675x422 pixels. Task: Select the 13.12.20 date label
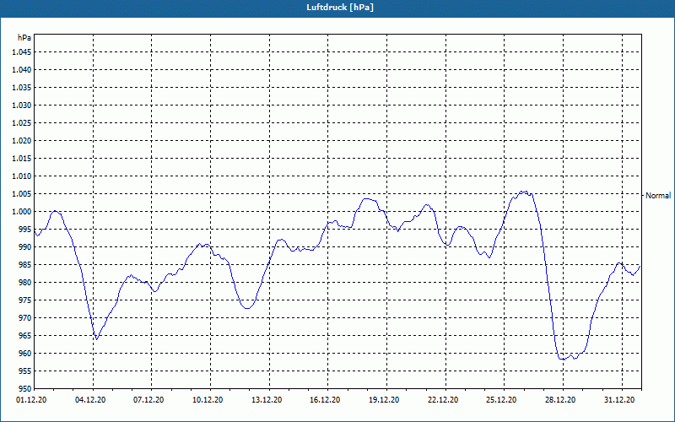pyautogui.click(x=267, y=400)
